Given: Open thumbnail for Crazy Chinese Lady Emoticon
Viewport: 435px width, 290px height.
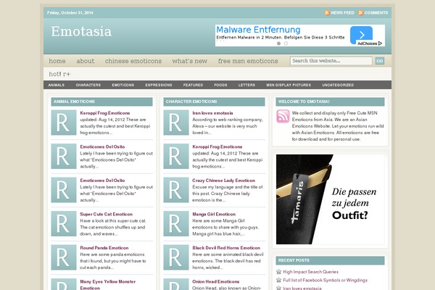Looking at the screenshot, I should click(x=176, y=190).
